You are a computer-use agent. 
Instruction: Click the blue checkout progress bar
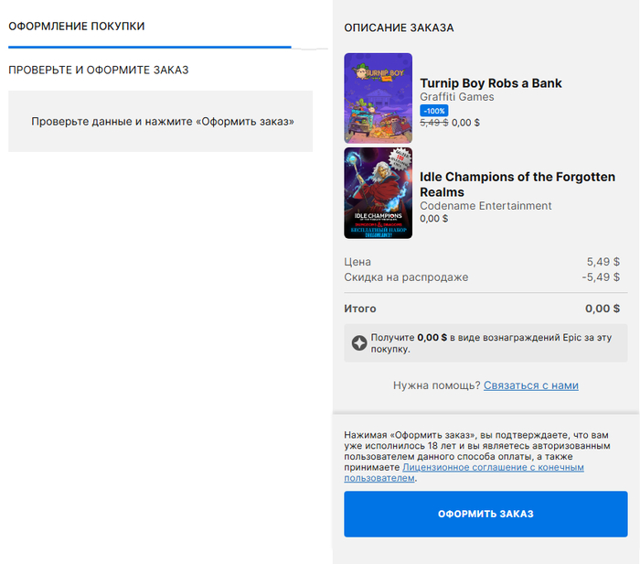pos(149,46)
